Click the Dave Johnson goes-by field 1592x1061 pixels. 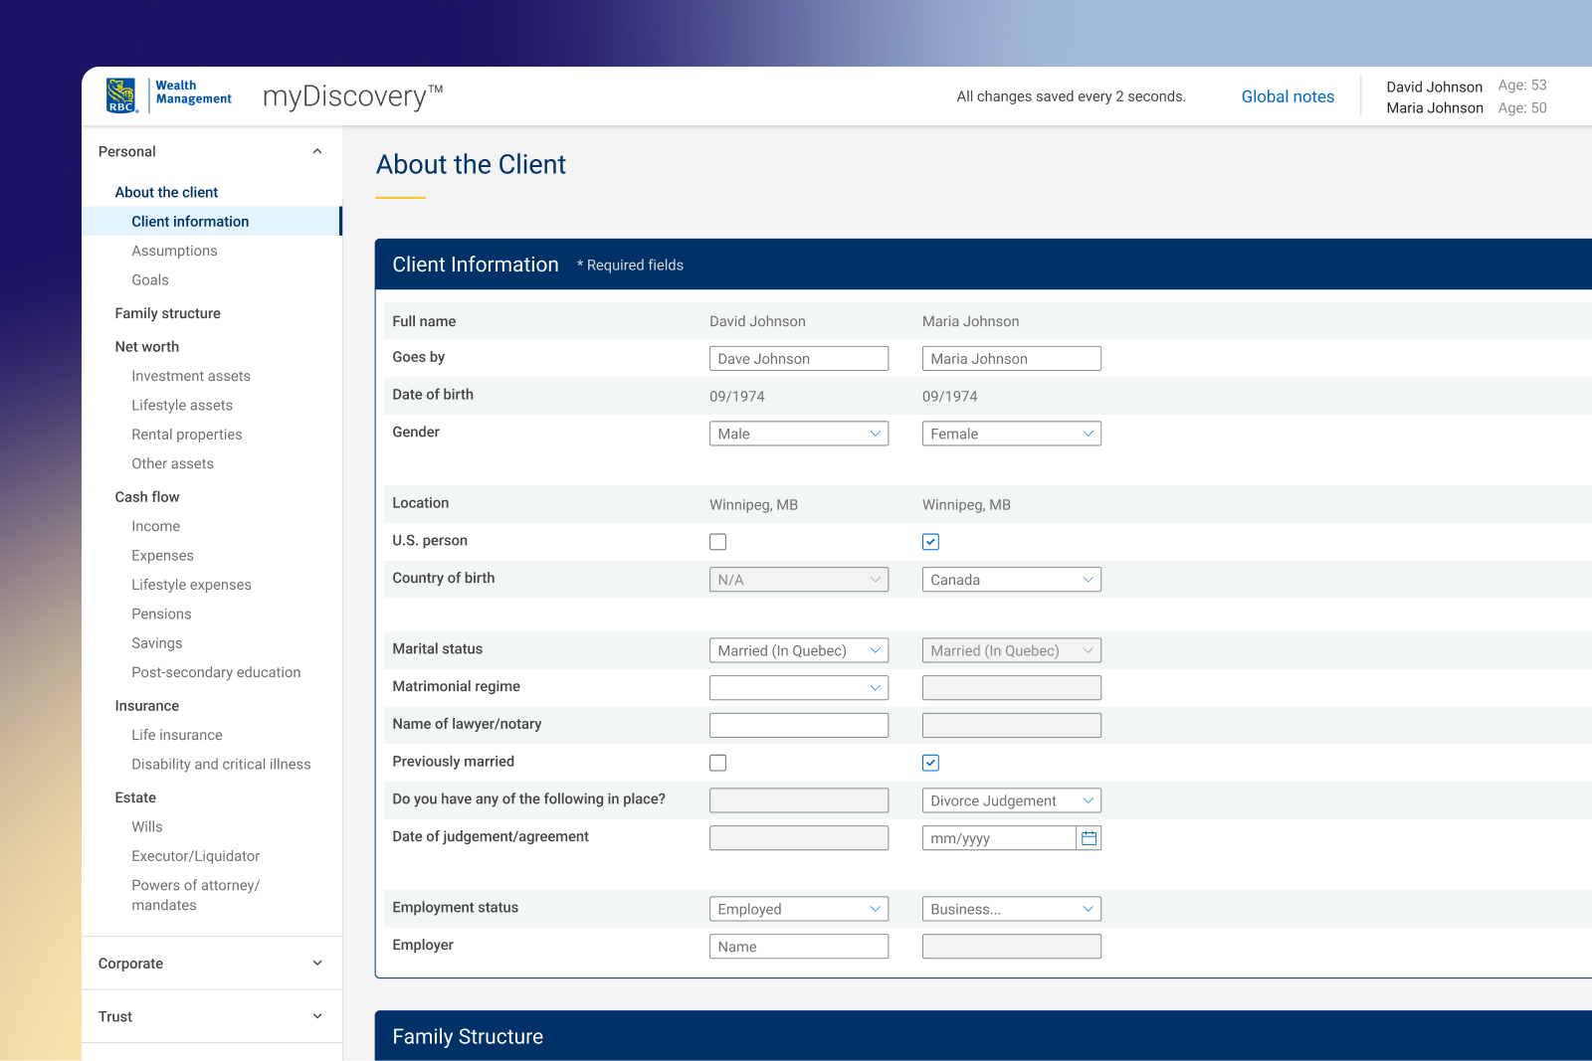point(799,359)
